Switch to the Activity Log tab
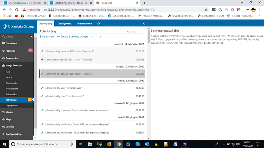Screen dimensions: 264x148 pyautogui.click(x=46, y=24)
